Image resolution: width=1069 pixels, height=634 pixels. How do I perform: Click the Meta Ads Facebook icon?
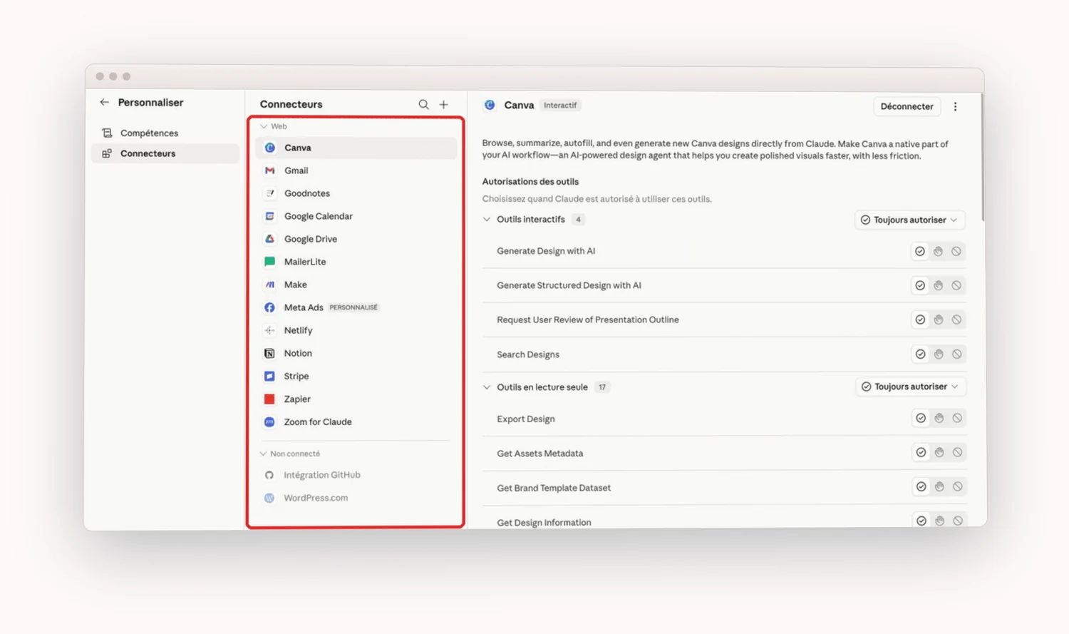click(x=269, y=307)
